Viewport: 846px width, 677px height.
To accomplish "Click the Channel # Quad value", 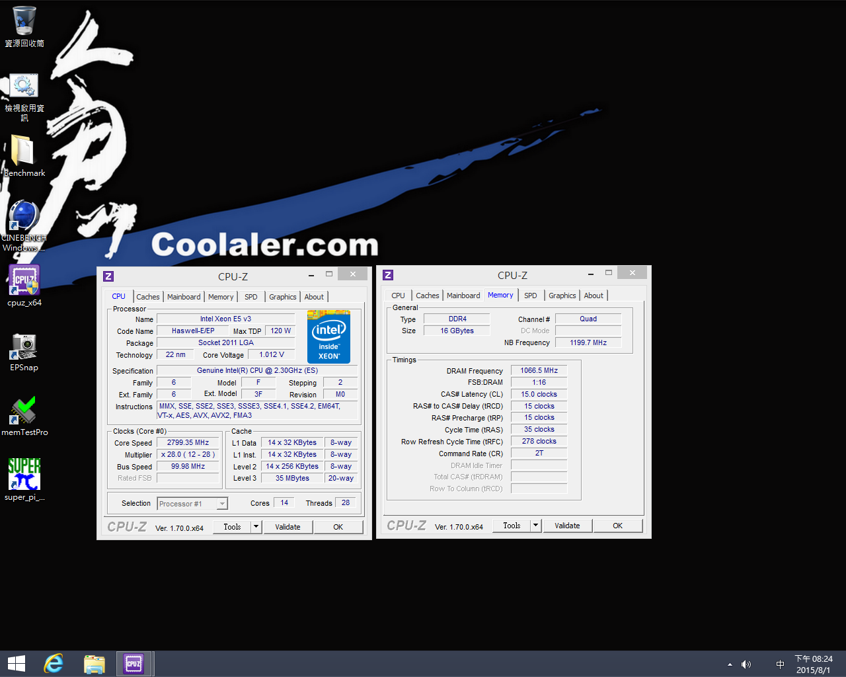I will coord(588,319).
